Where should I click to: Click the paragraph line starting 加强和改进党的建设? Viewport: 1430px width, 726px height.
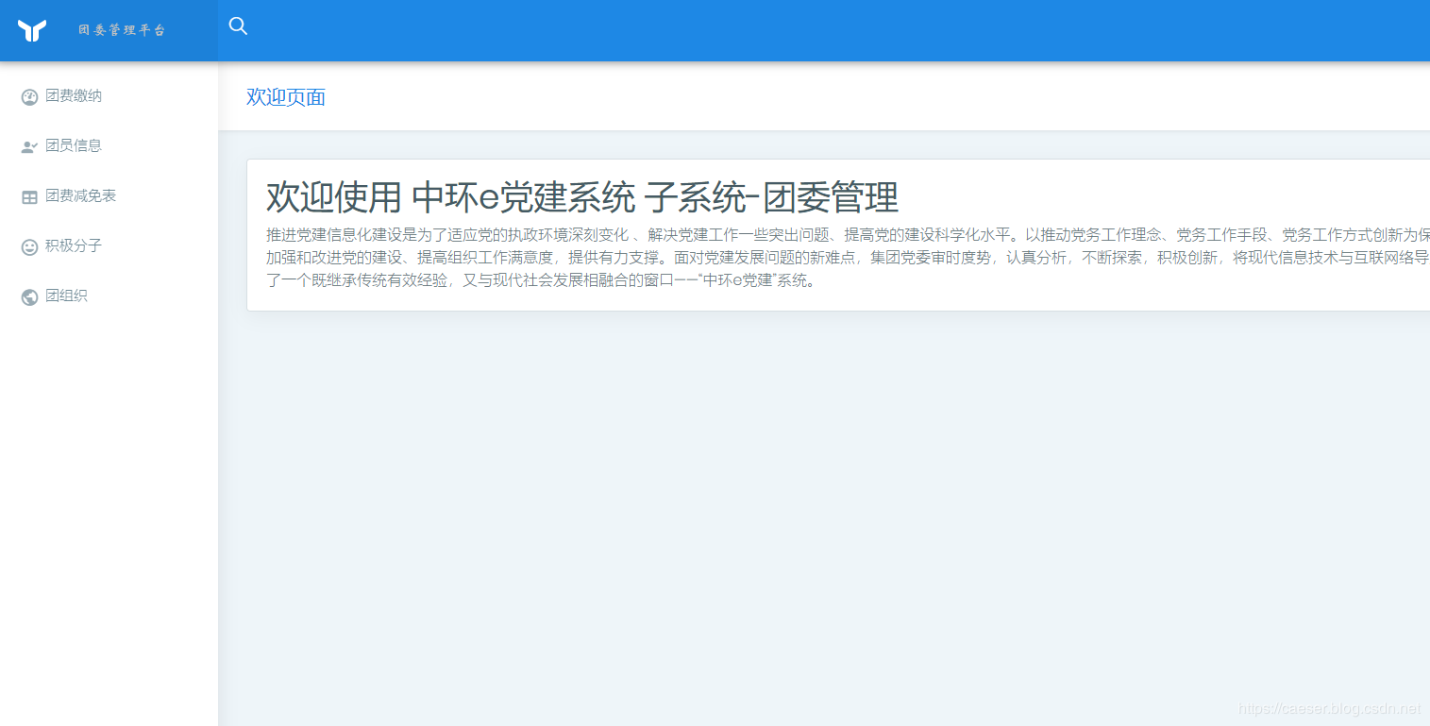(x=848, y=258)
